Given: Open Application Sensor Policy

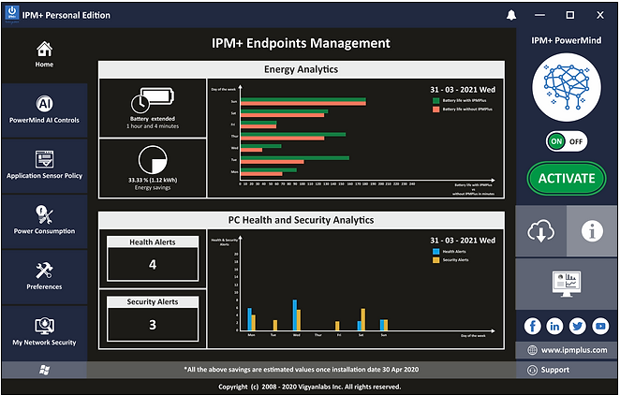Looking at the screenshot, I should pyautogui.click(x=44, y=166).
